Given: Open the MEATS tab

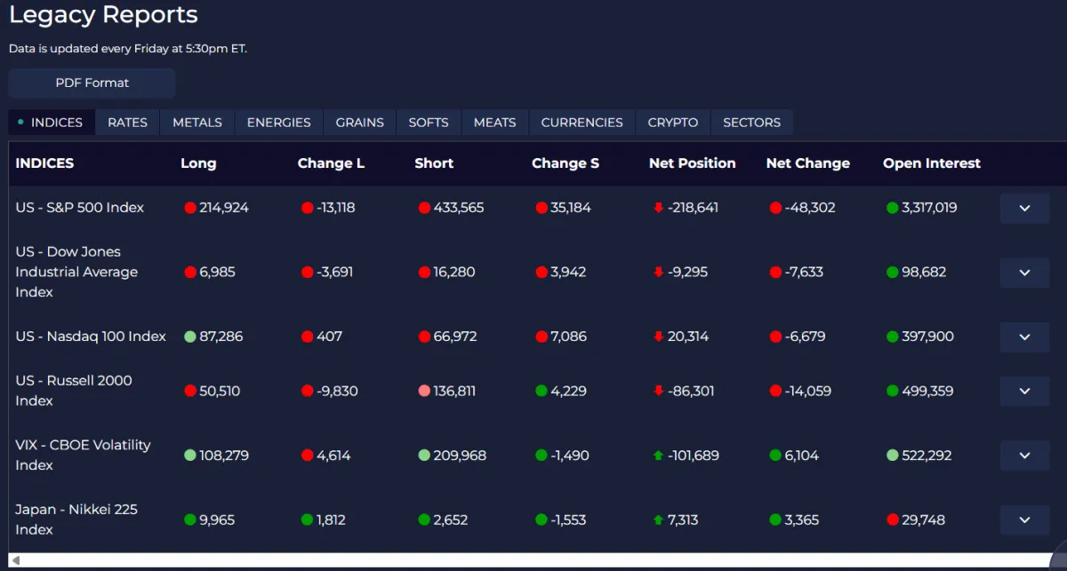Looking at the screenshot, I should [495, 123].
